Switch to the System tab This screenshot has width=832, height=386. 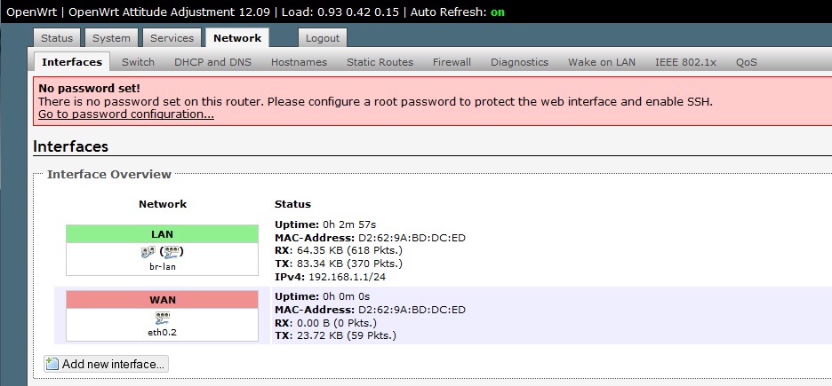pos(111,38)
